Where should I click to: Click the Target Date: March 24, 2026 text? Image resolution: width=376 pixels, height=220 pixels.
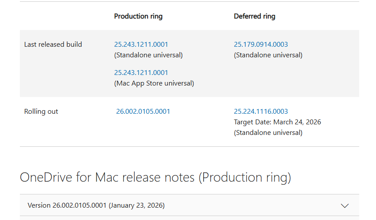point(277,122)
